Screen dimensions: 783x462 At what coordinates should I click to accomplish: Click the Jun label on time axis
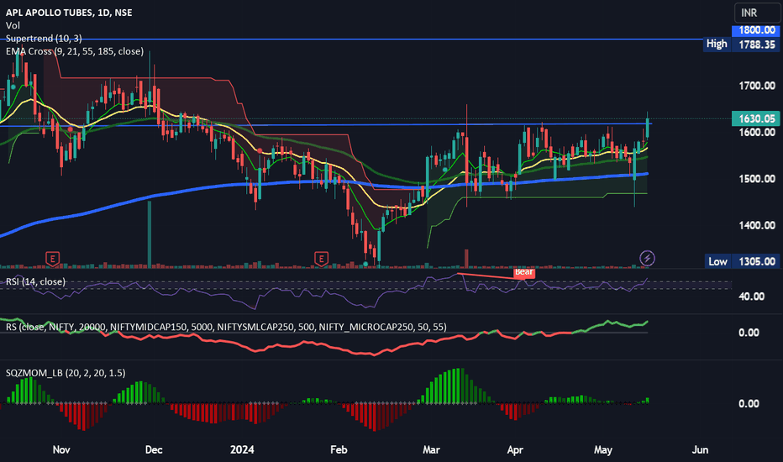point(700,449)
